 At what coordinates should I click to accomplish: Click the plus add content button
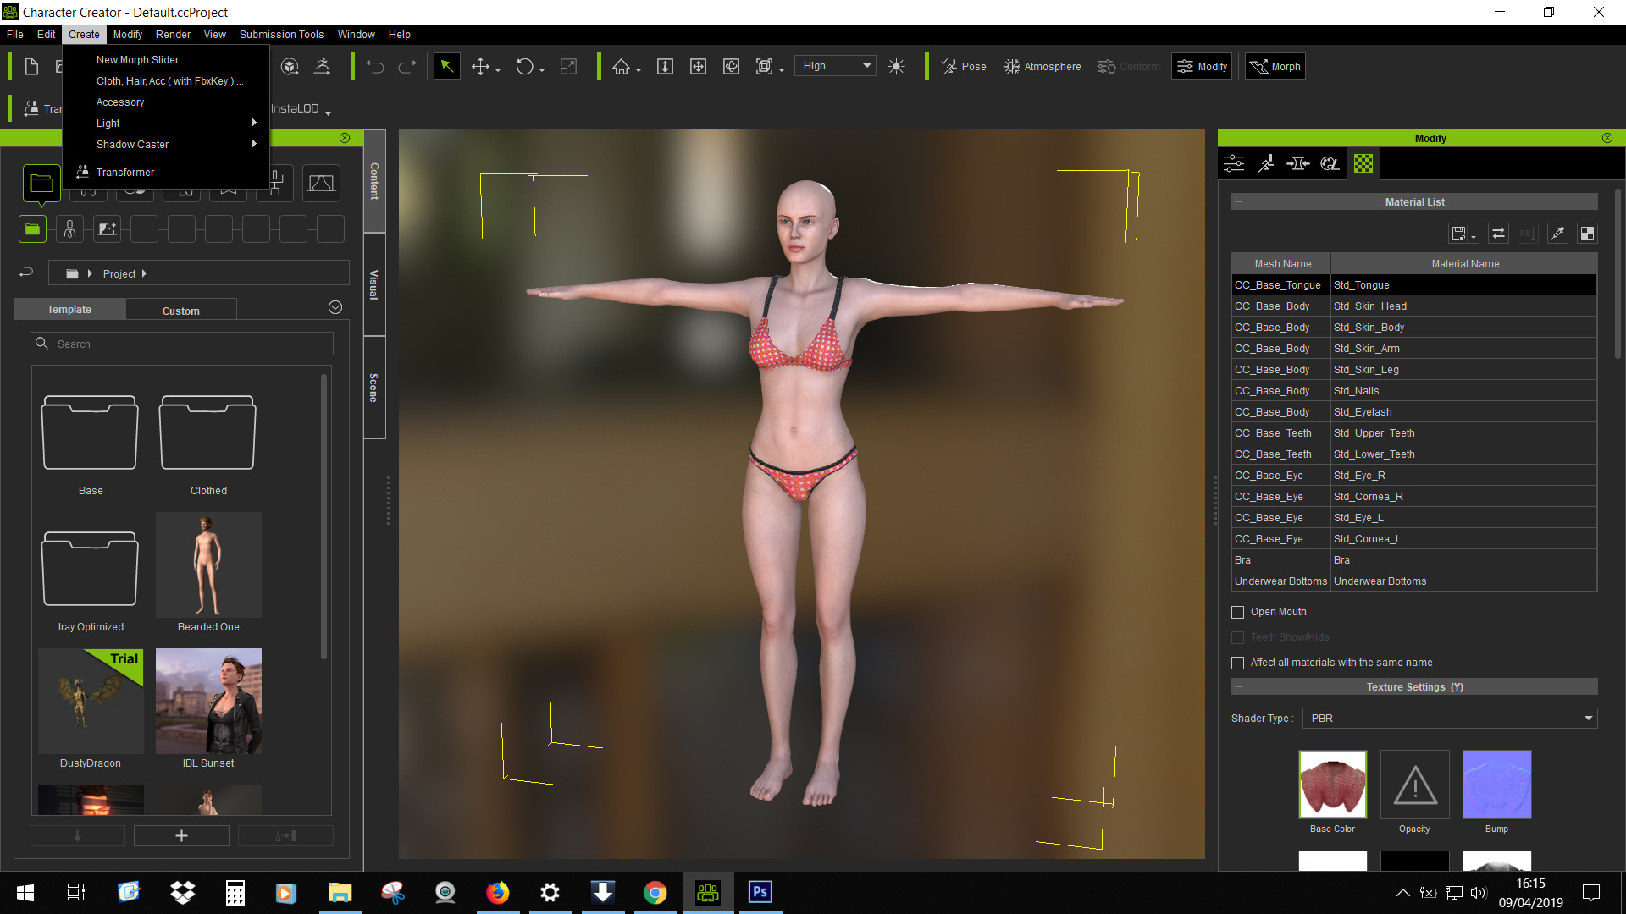click(x=181, y=836)
